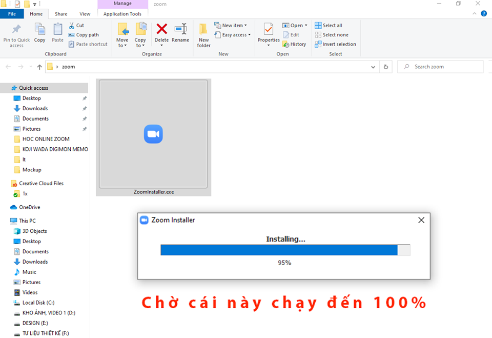Image resolution: width=492 pixels, height=338 pixels.
Task: Collapse the ribbon with chevron
Action: [x=475, y=13]
